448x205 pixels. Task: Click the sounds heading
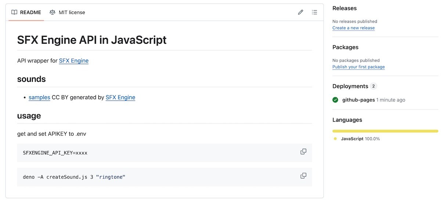(32, 79)
